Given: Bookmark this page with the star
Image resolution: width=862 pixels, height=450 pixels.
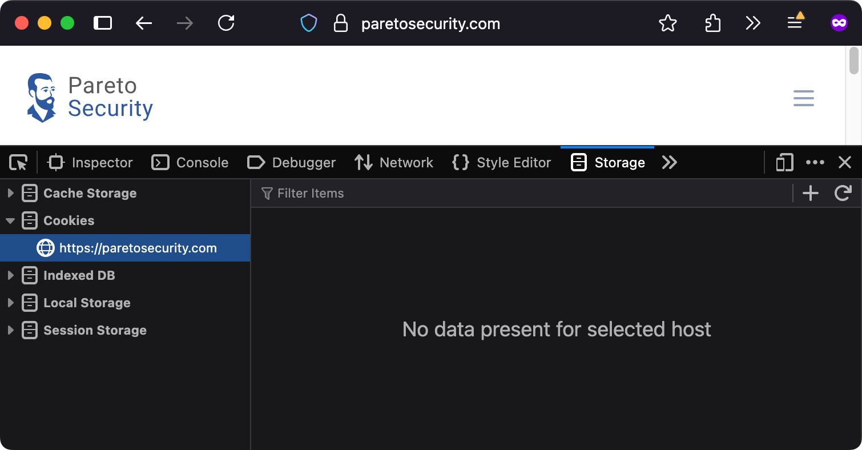Looking at the screenshot, I should point(668,23).
